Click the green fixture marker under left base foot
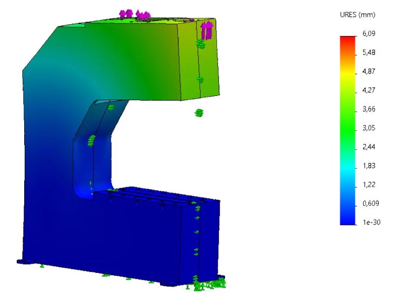The width and height of the screenshot is (403, 299). click(x=42, y=266)
